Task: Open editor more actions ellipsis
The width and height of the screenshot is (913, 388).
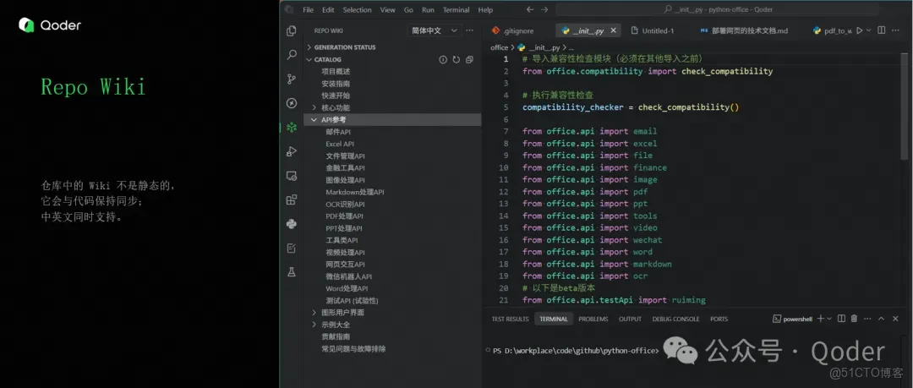Action: coord(896,30)
